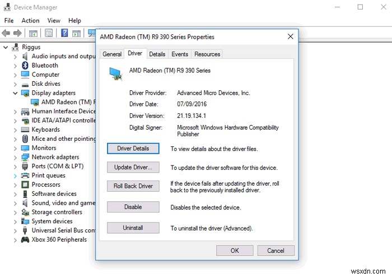
Task: Switch to the General tab
Action: click(x=112, y=54)
